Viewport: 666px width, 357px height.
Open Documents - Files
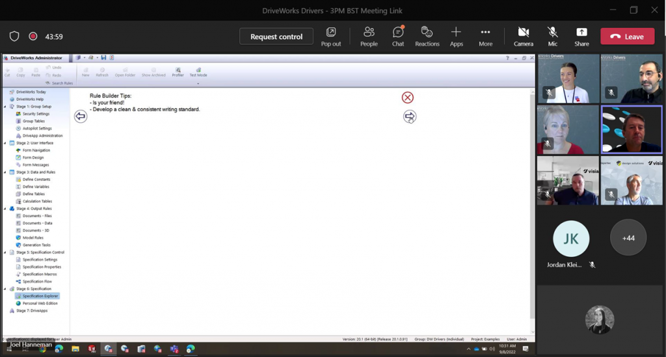(x=34, y=216)
